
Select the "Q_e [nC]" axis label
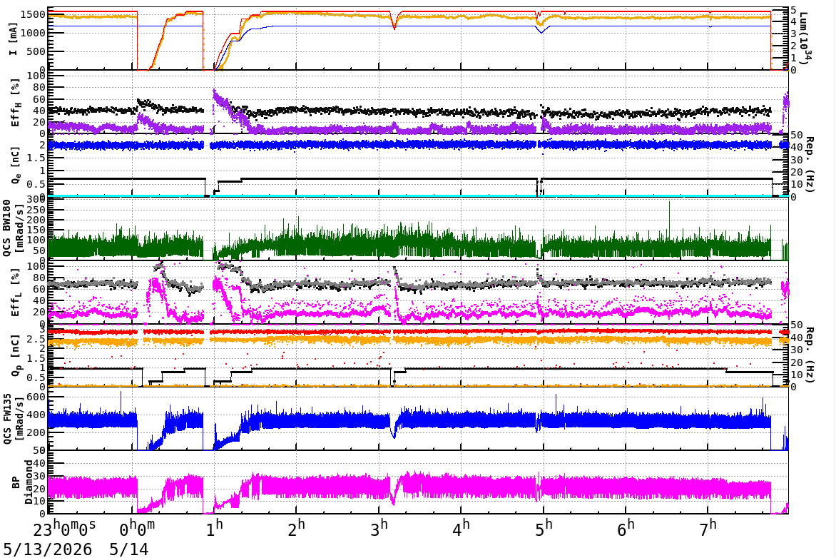click(15, 166)
